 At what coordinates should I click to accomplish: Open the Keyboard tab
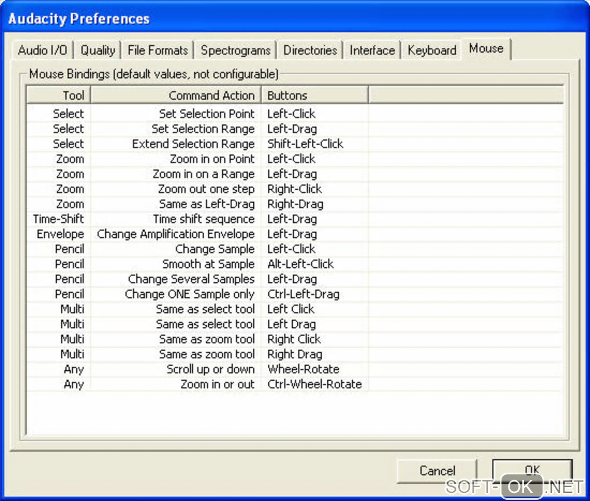[x=432, y=50]
